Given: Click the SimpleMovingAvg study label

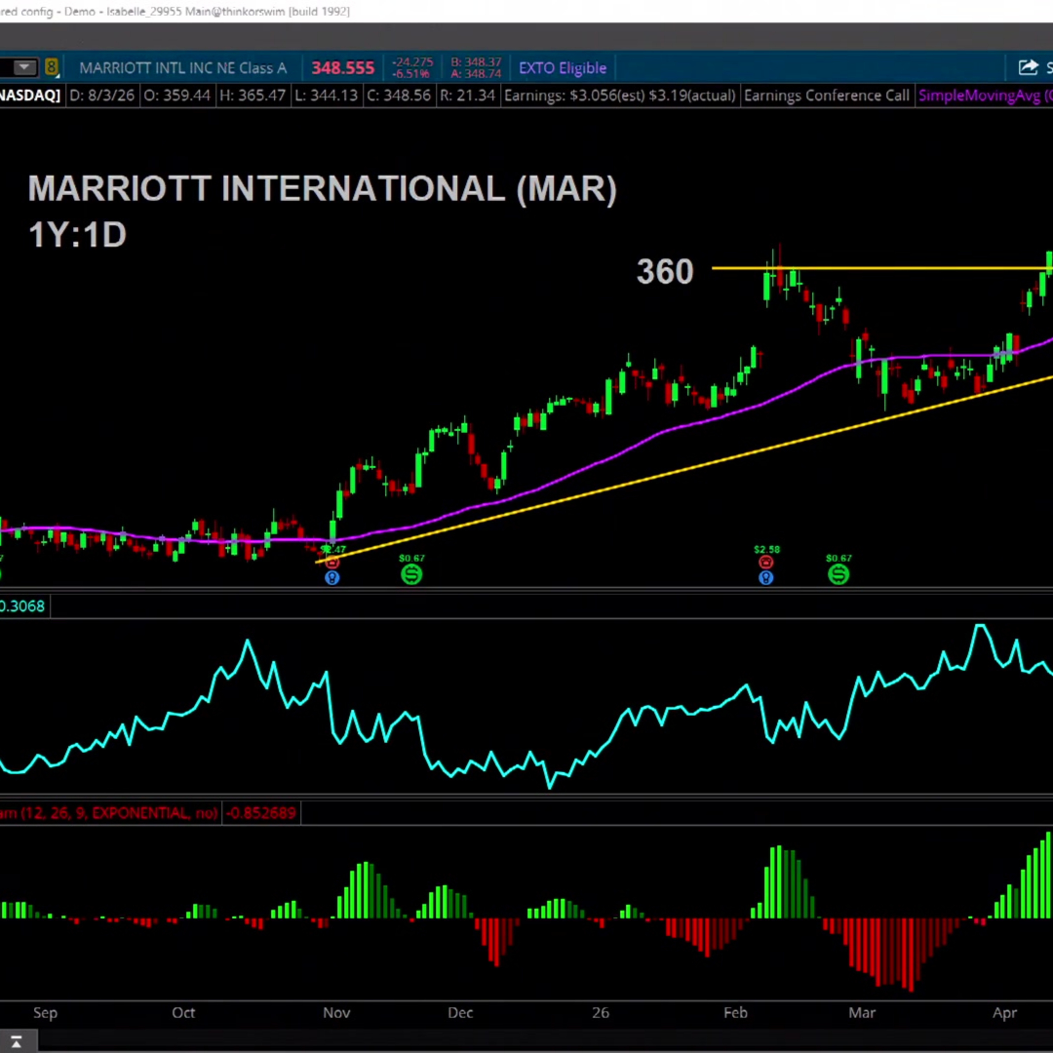Looking at the screenshot, I should 985,96.
